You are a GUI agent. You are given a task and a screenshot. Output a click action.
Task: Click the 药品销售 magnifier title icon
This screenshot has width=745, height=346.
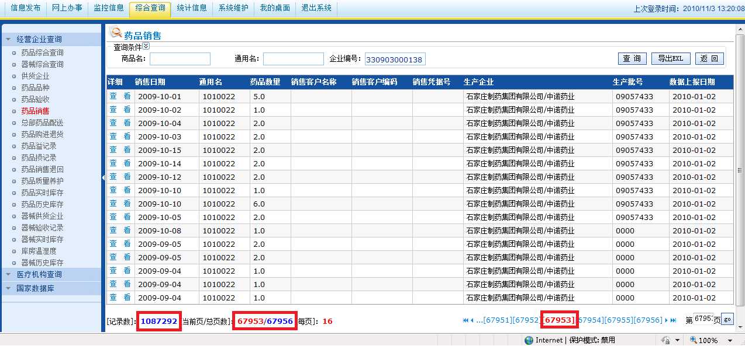coord(116,33)
